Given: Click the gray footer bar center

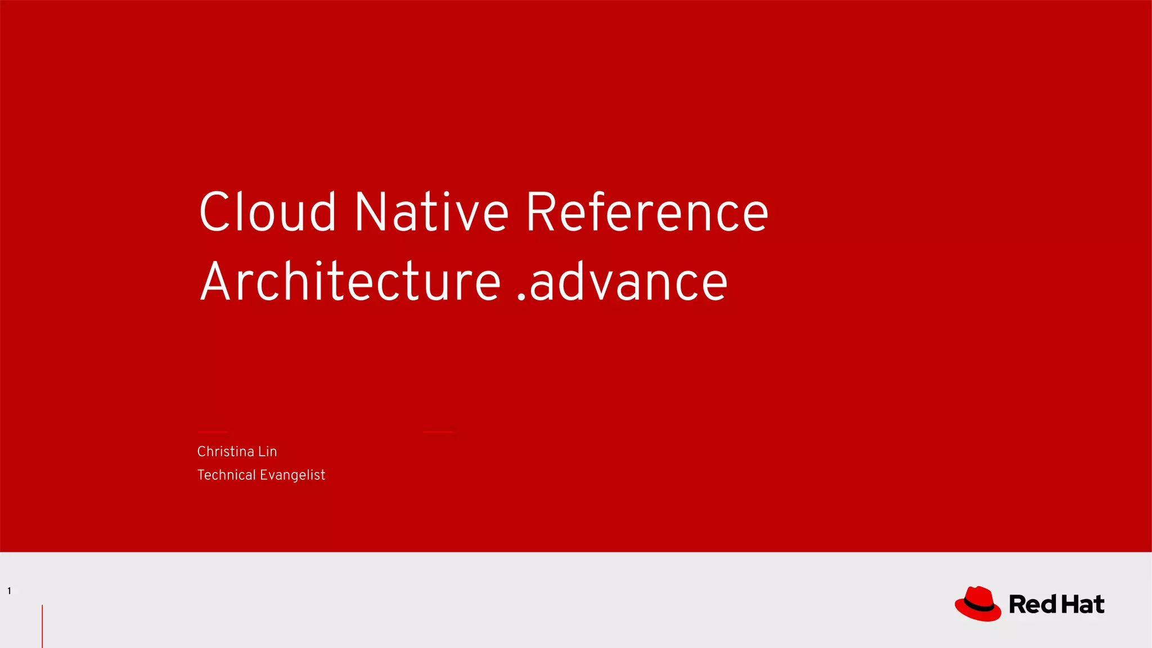Looking at the screenshot, I should click(x=576, y=600).
